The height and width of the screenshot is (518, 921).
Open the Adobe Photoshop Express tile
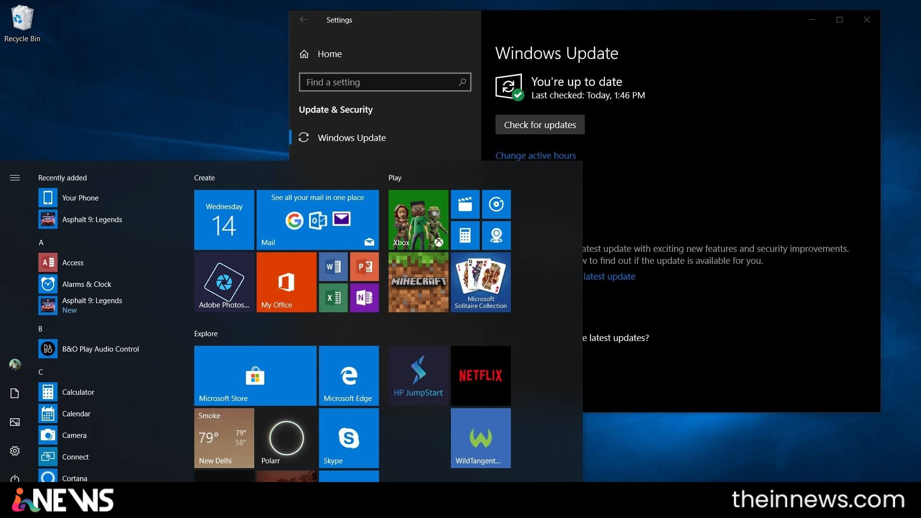coord(224,282)
